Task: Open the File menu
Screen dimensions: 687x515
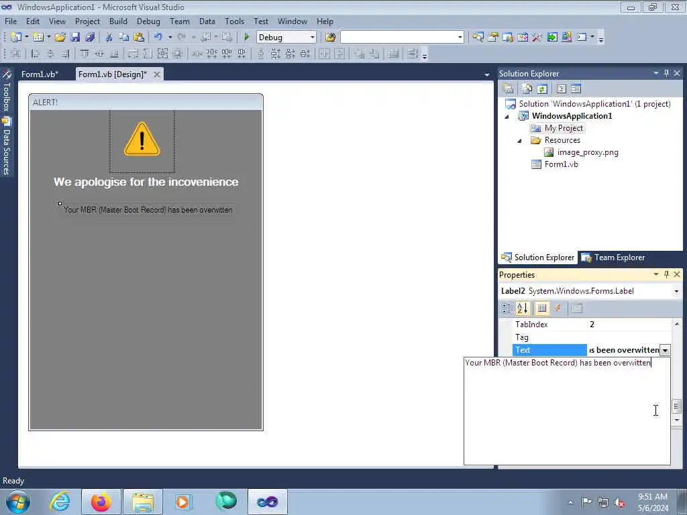Action: click(11, 21)
